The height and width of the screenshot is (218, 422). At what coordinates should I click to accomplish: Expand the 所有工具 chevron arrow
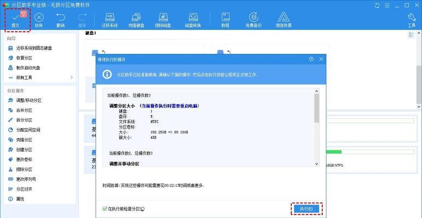72,77
